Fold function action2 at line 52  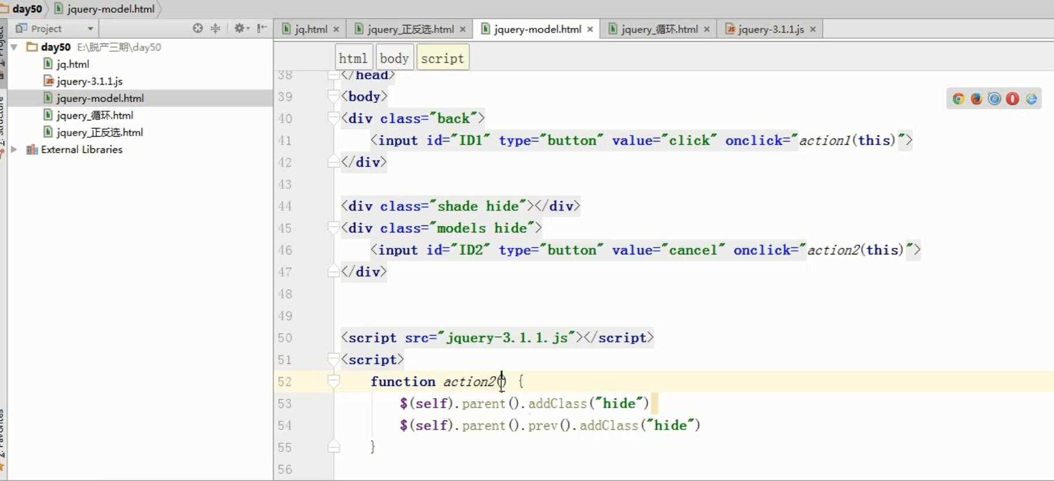tap(333, 381)
